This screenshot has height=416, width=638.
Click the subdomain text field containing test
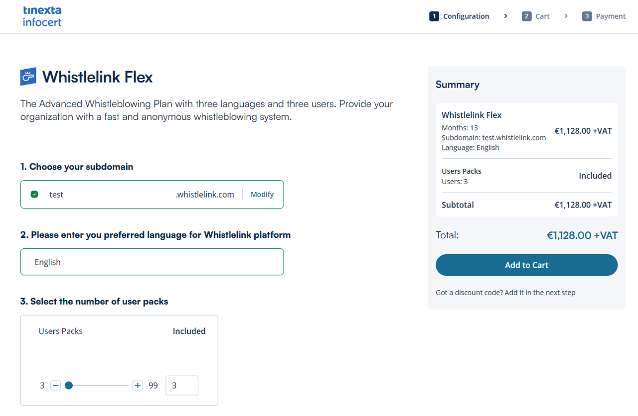[x=110, y=195]
